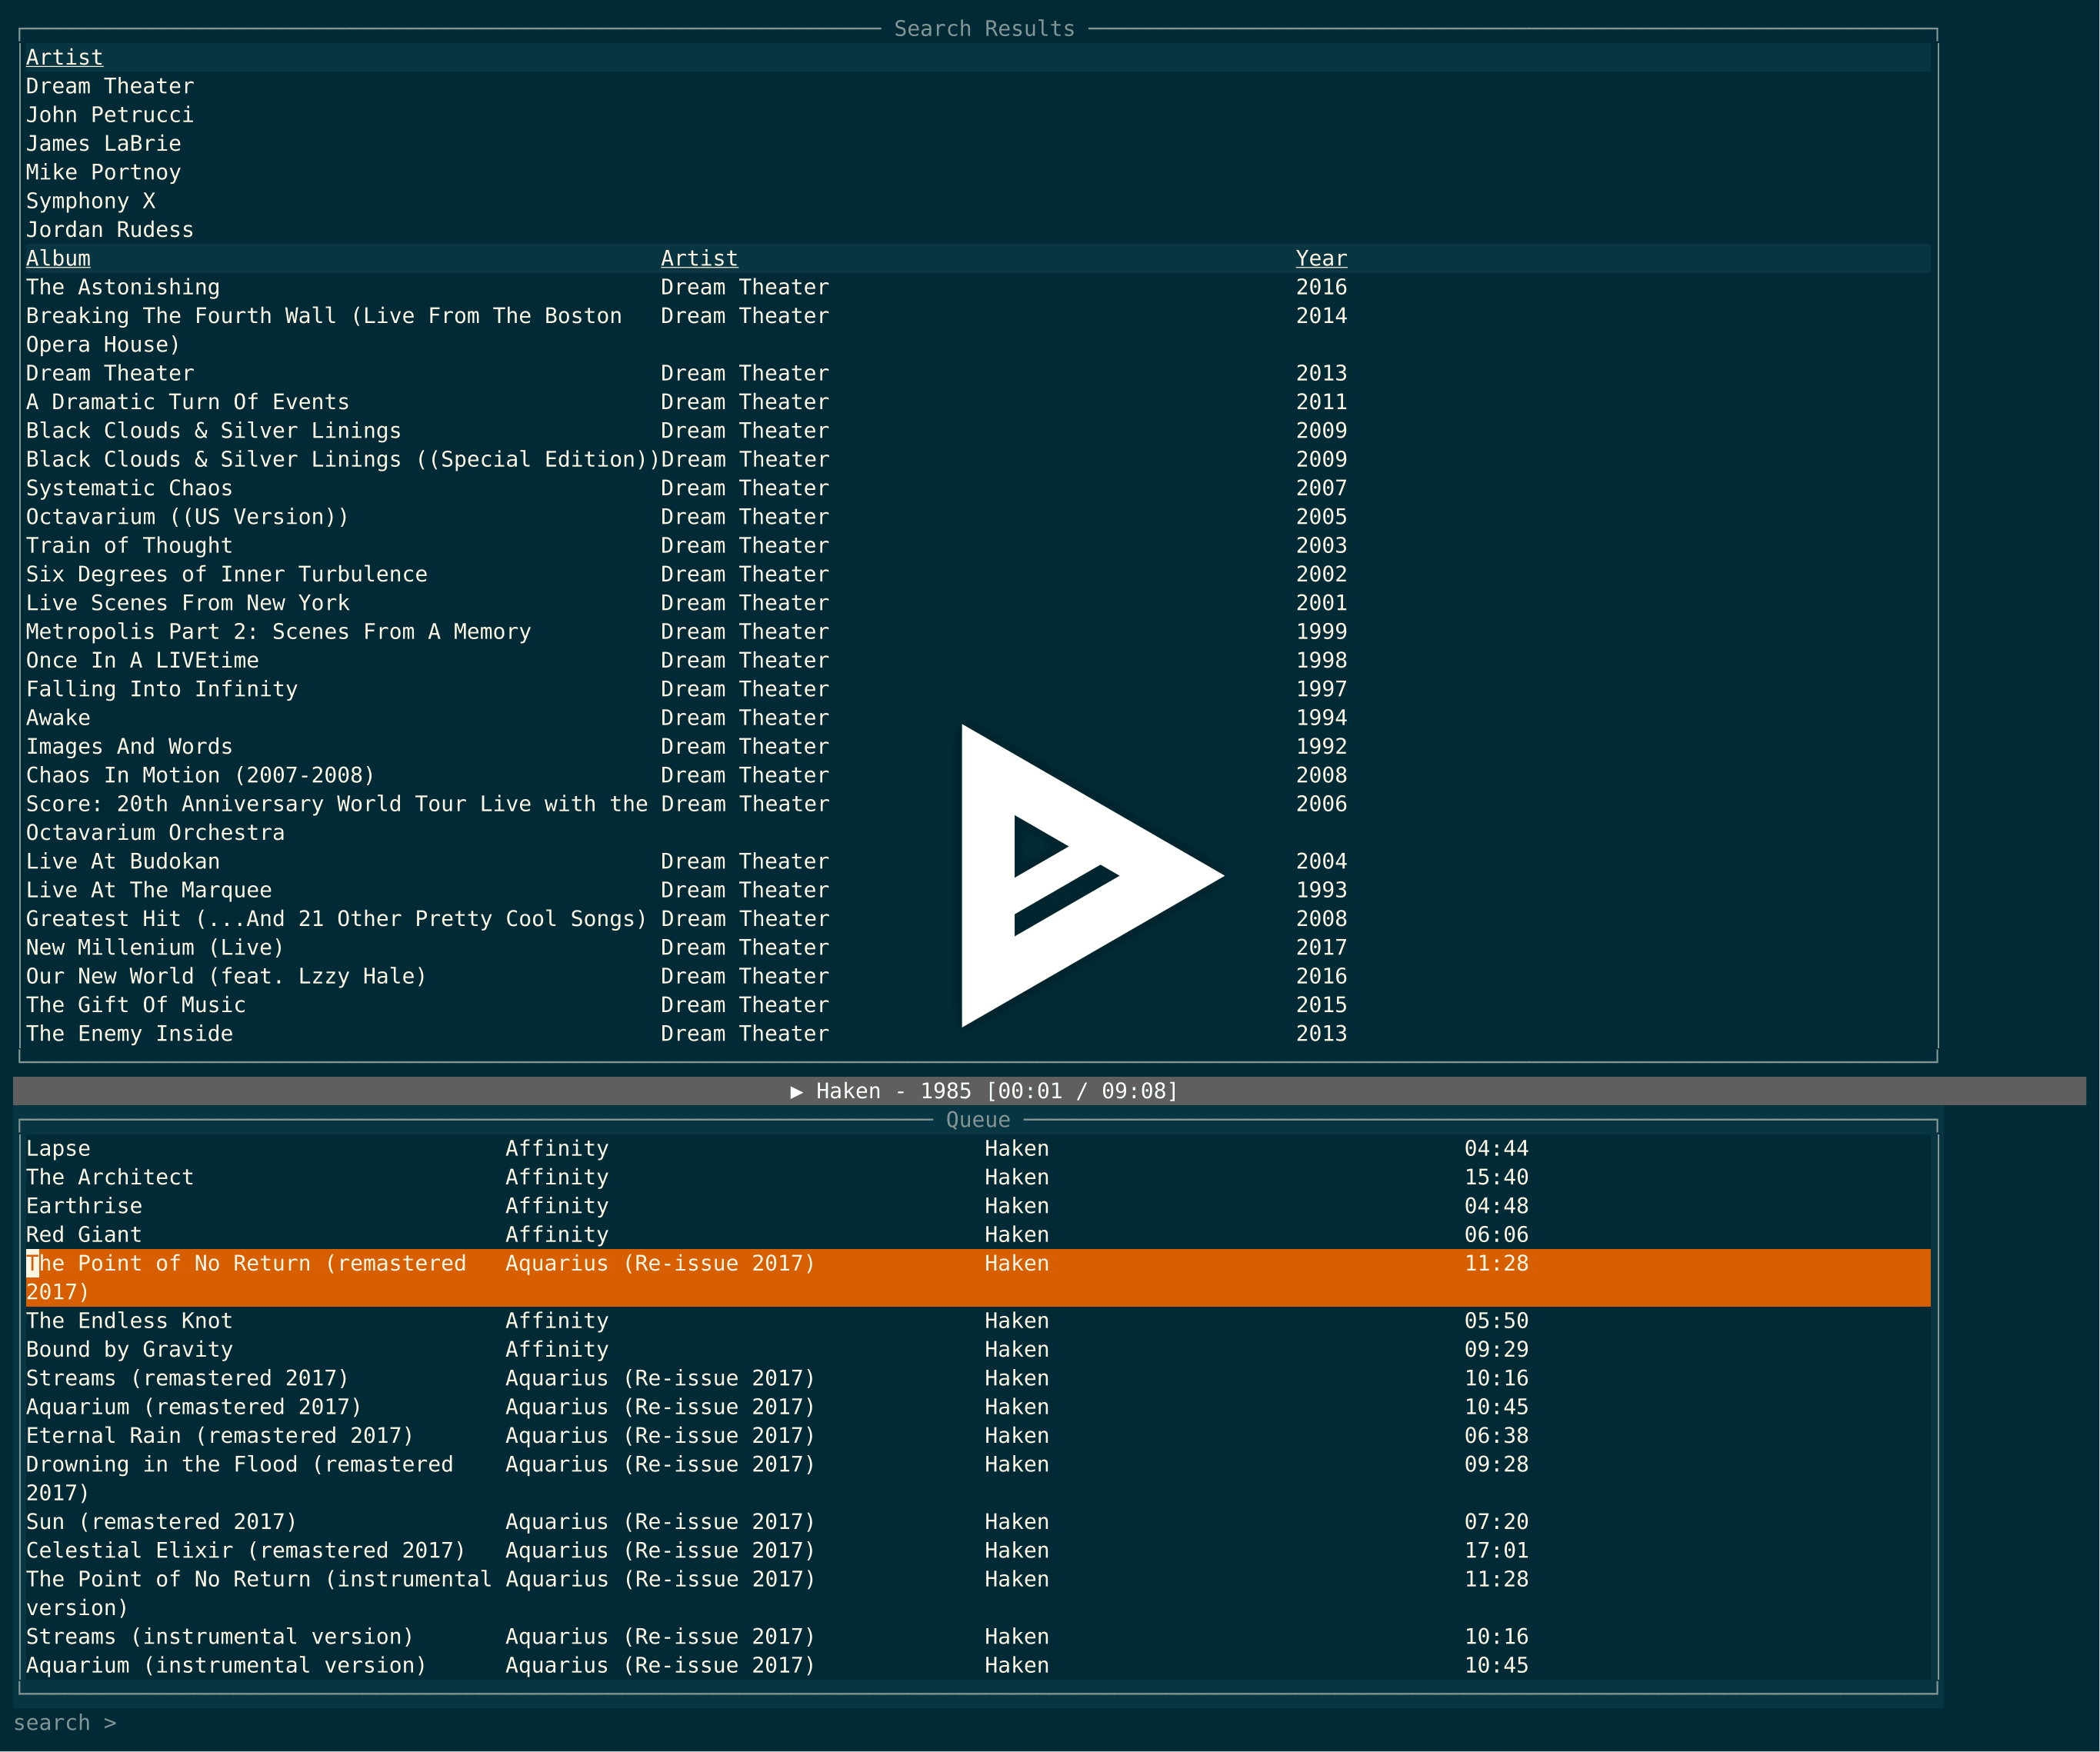This screenshot has height=1752, width=2100.
Task: Click the Search Results panel title
Action: [x=984, y=28]
